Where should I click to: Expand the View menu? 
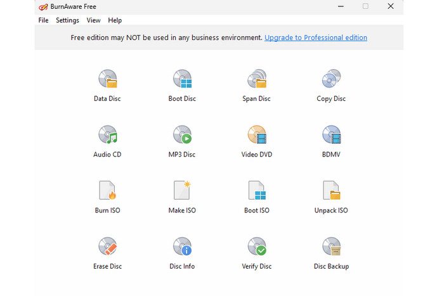93,20
